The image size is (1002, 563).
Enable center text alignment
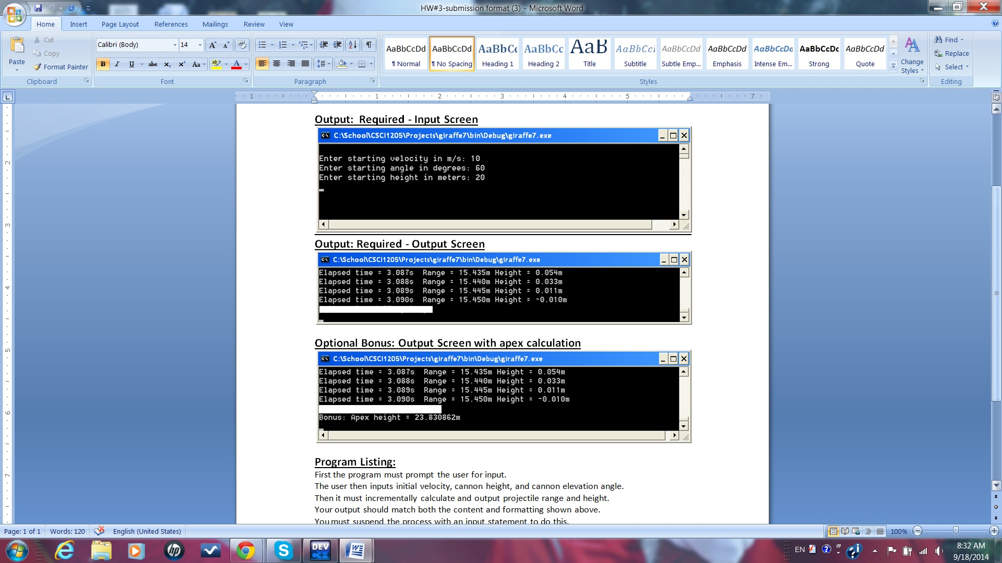(x=277, y=64)
